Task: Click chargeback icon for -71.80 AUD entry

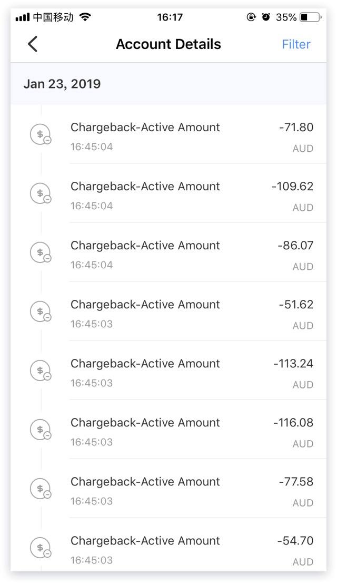Action: [x=40, y=135]
